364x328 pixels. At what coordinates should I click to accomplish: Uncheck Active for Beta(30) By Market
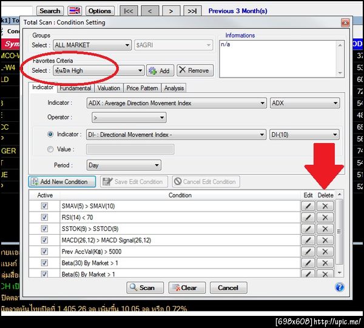(44, 263)
